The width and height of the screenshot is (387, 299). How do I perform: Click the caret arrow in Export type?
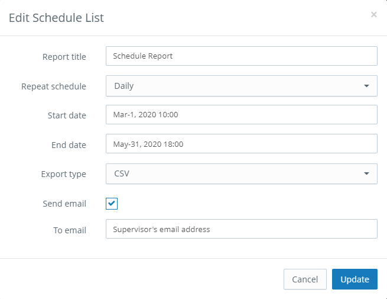click(x=366, y=173)
